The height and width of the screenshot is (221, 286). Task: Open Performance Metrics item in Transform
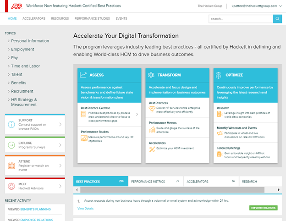pyautogui.click(x=177, y=127)
